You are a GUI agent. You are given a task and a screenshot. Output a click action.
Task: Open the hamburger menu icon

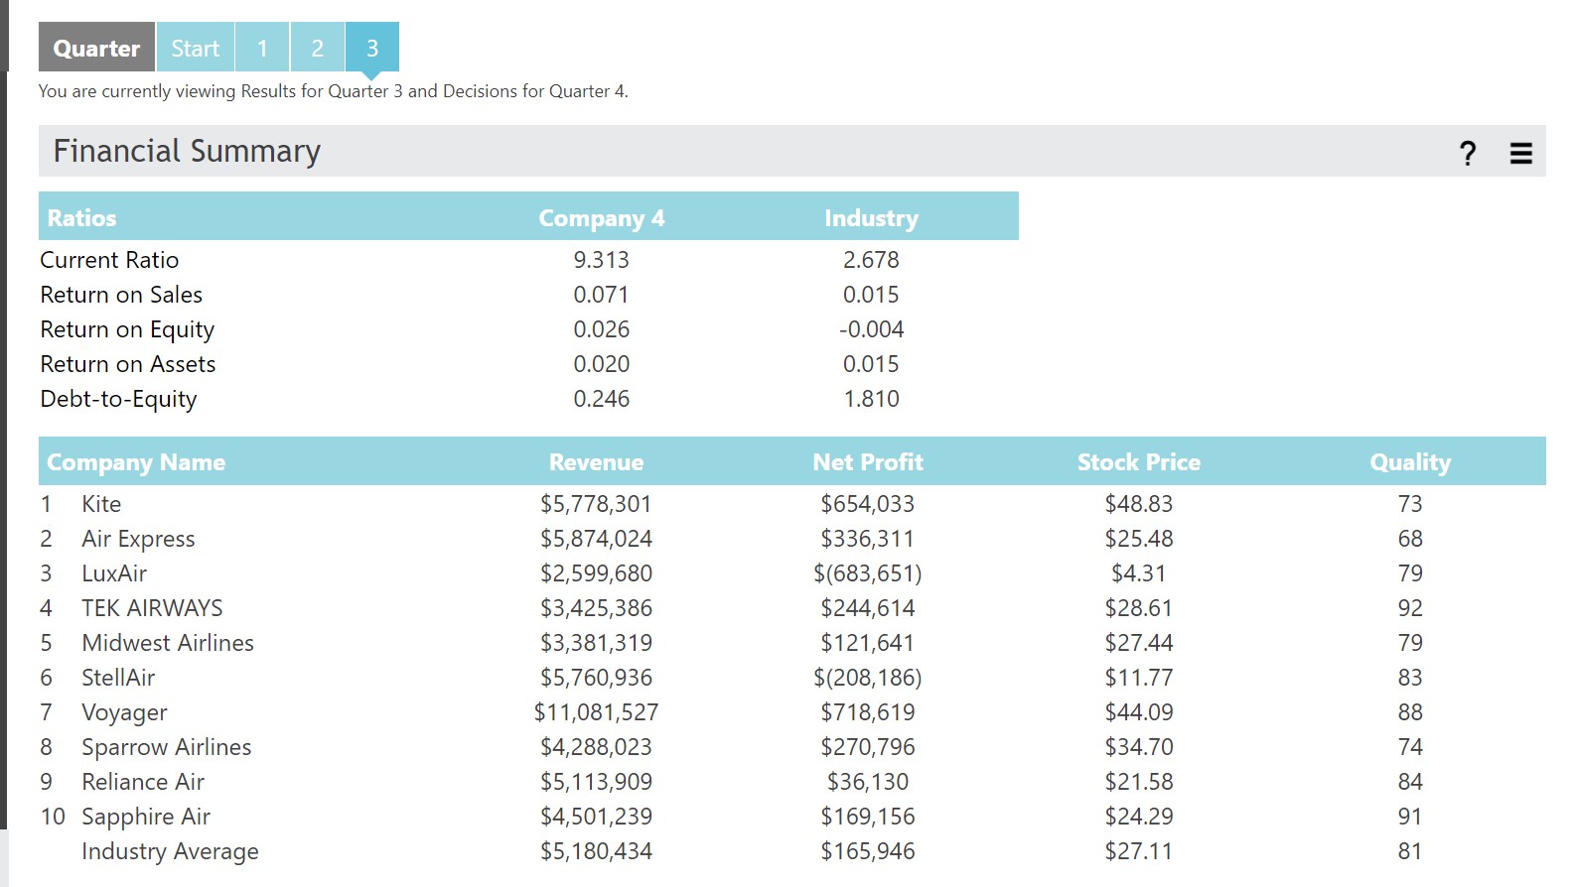[x=1520, y=153]
